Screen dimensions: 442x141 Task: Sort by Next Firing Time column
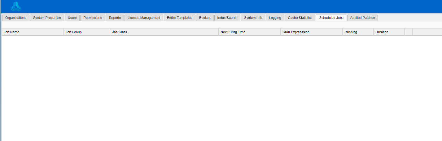[x=249, y=32]
